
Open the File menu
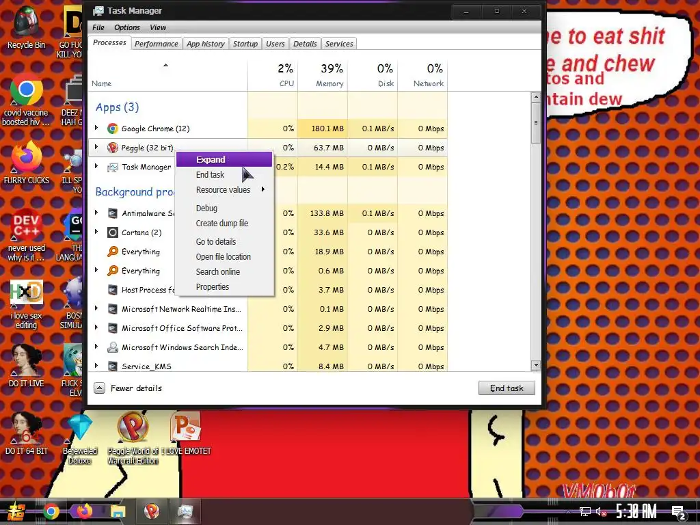point(98,27)
